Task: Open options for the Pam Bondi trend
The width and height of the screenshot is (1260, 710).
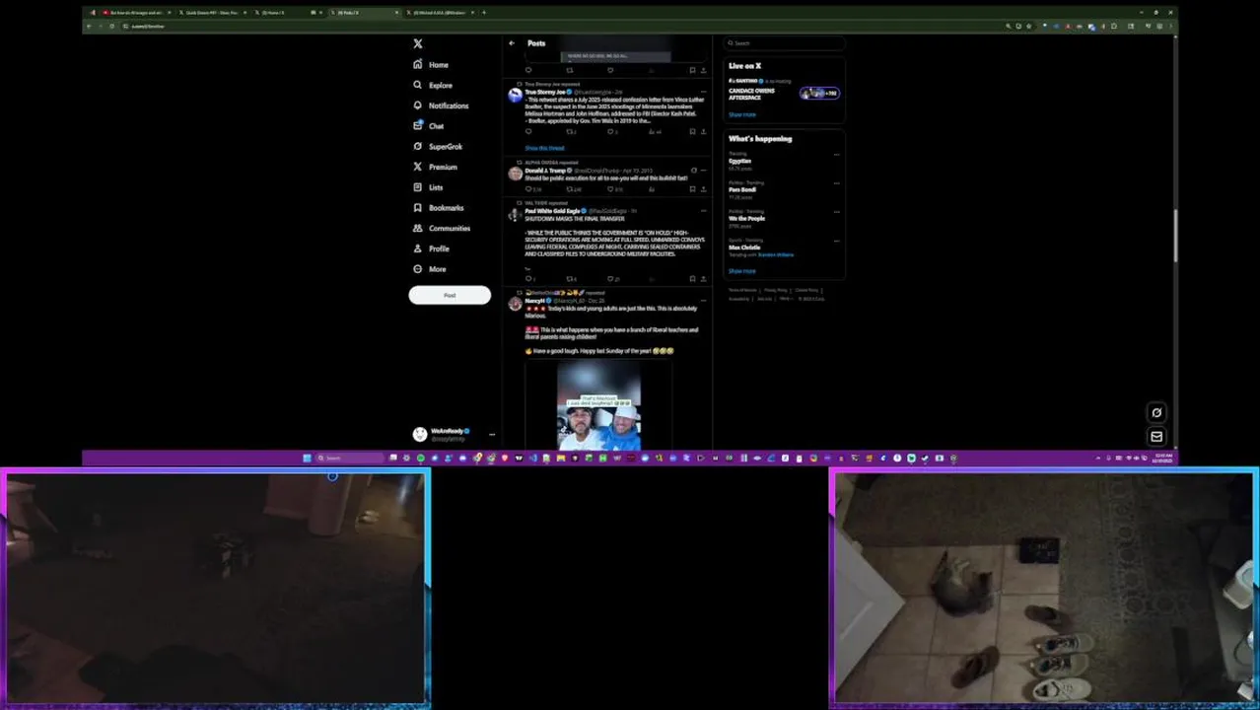Action: 836,183
